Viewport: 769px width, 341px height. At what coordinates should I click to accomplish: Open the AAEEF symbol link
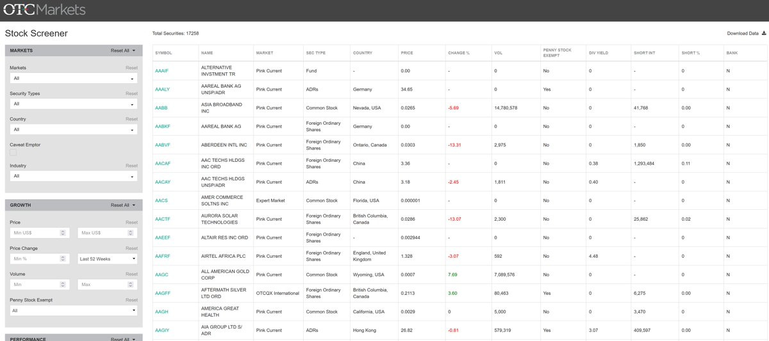click(x=163, y=238)
